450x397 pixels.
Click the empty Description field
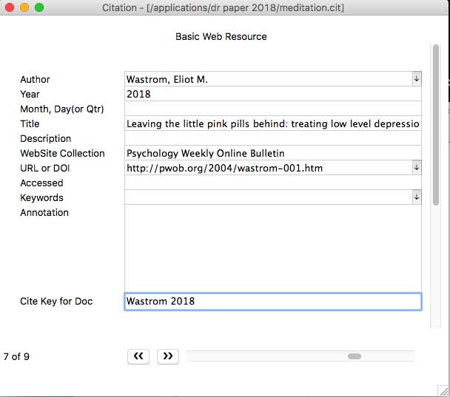[x=272, y=138]
